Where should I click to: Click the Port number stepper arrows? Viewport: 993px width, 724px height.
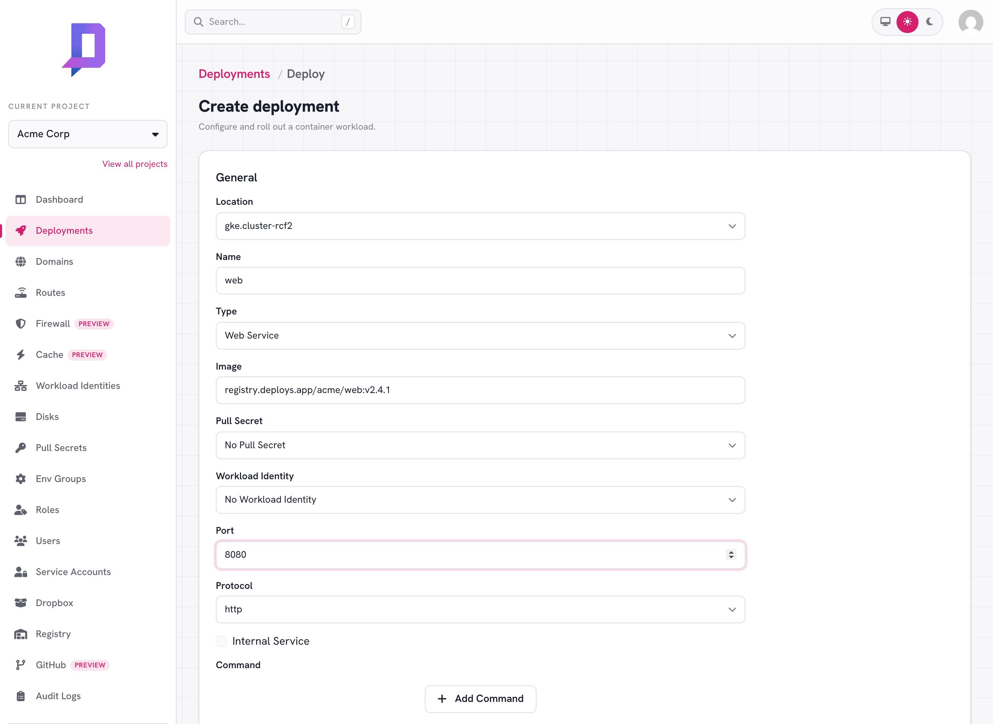tap(731, 554)
